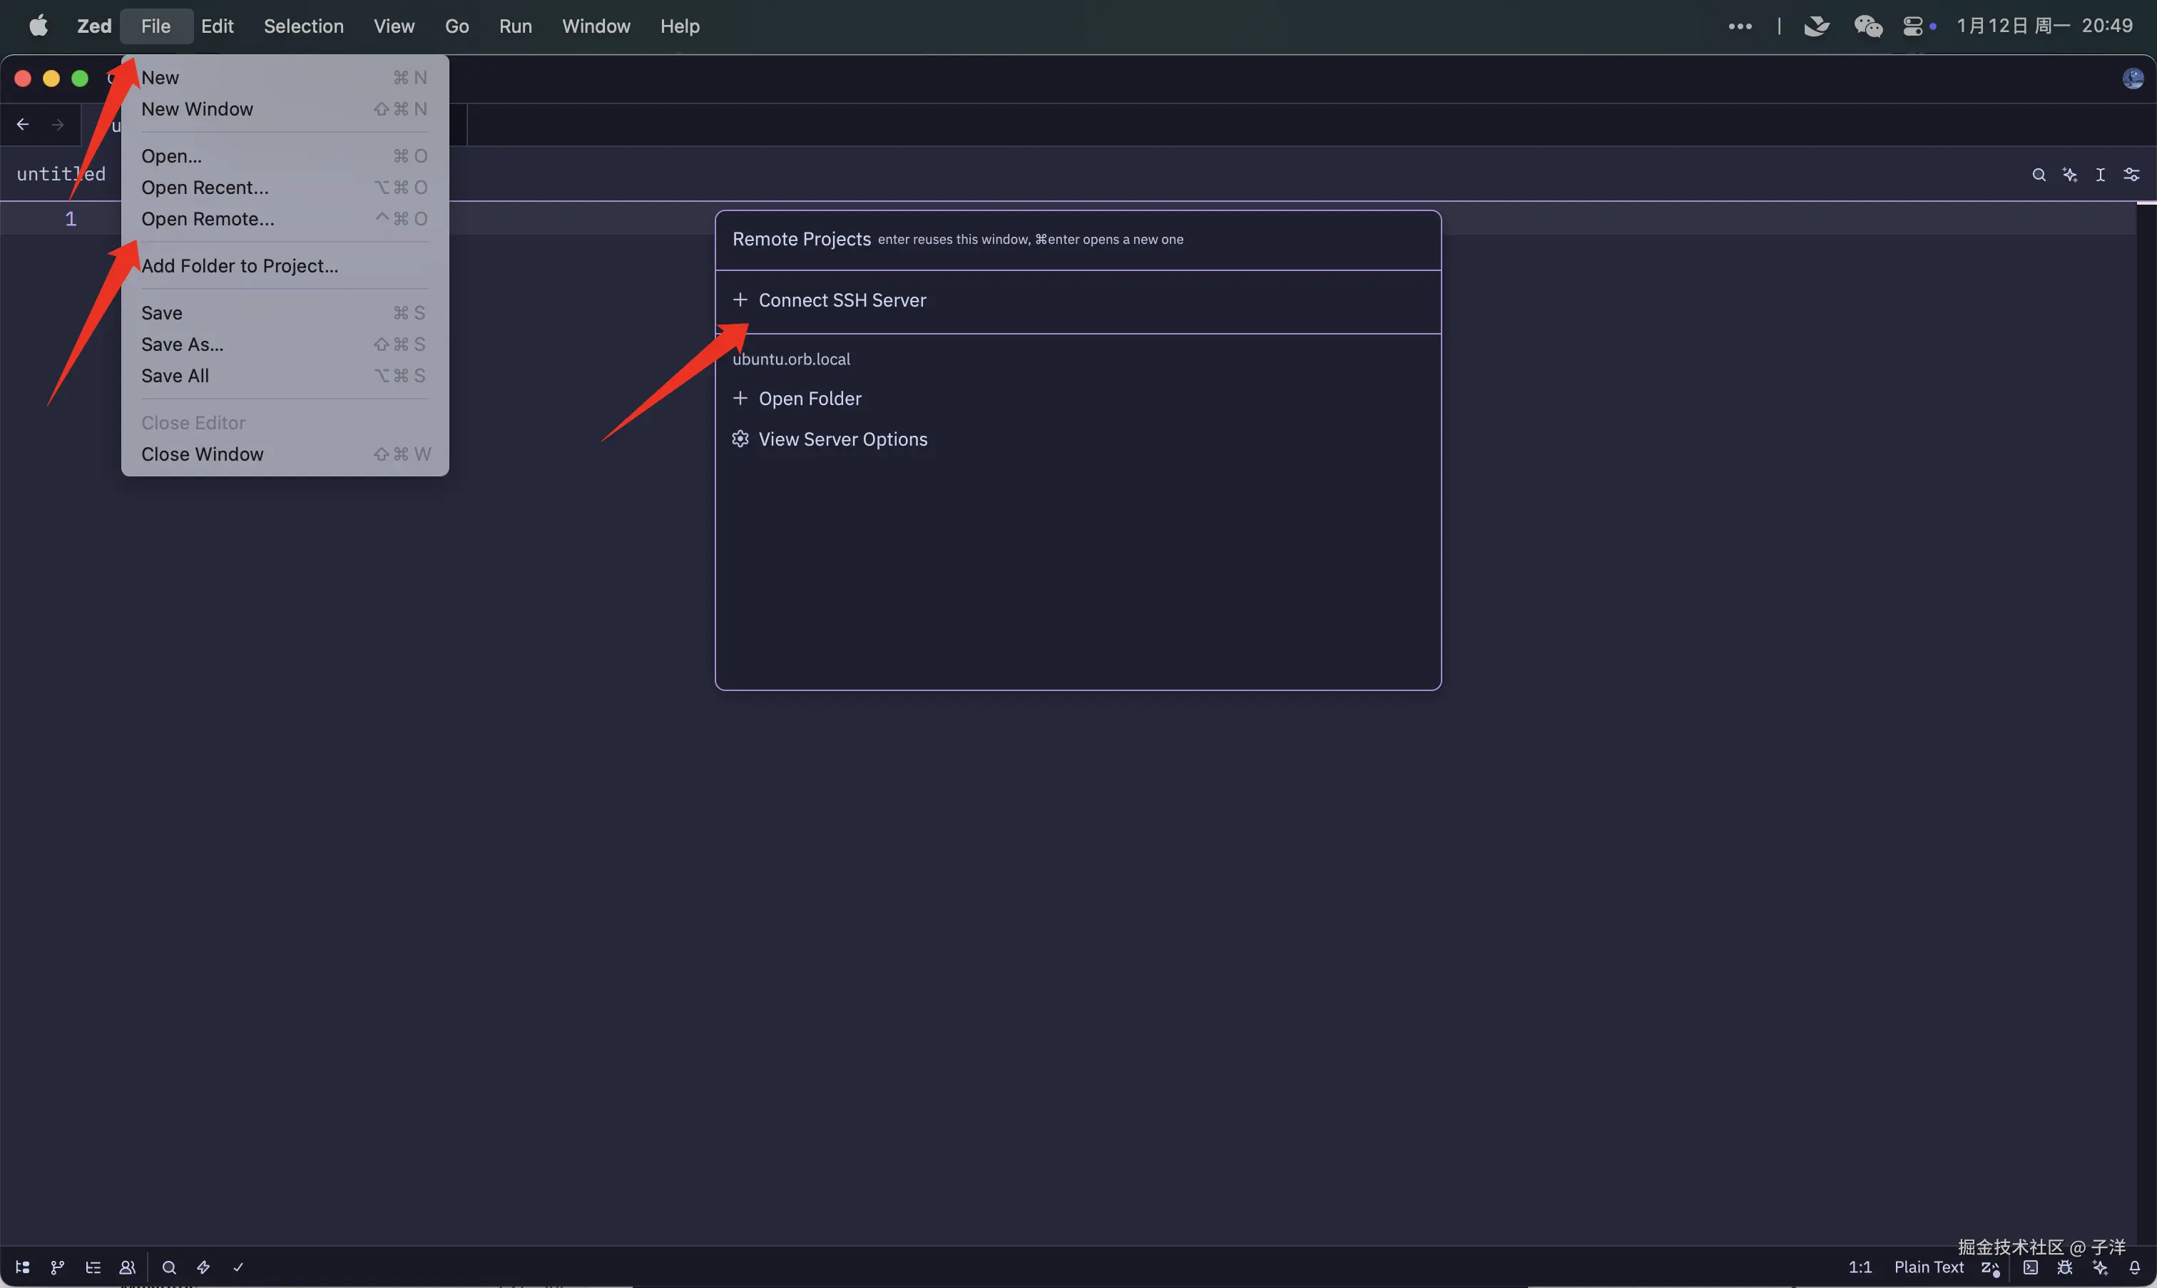Viewport: 2157px width, 1288px height.
Task: Choose Open Remote... from File menu
Action: pos(208,219)
